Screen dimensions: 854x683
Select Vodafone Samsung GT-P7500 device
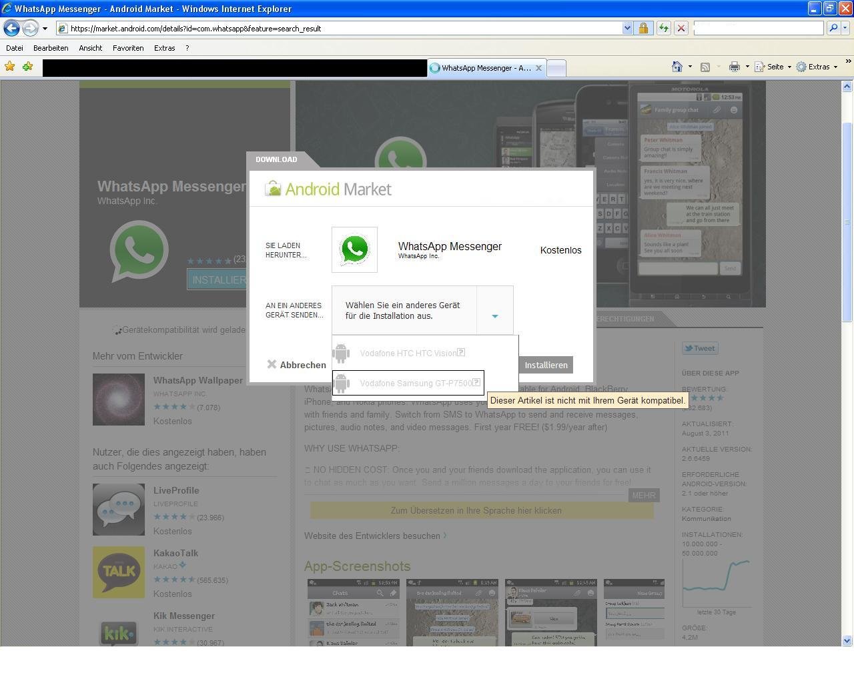click(408, 383)
